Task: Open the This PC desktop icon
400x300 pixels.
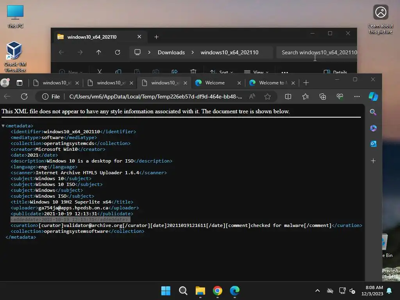Action: pos(15,16)
